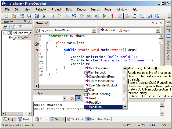This screenshot has height=129, width=172.
Task: Click the Copy toolbar icon
Action: click(x=52, y=16)
